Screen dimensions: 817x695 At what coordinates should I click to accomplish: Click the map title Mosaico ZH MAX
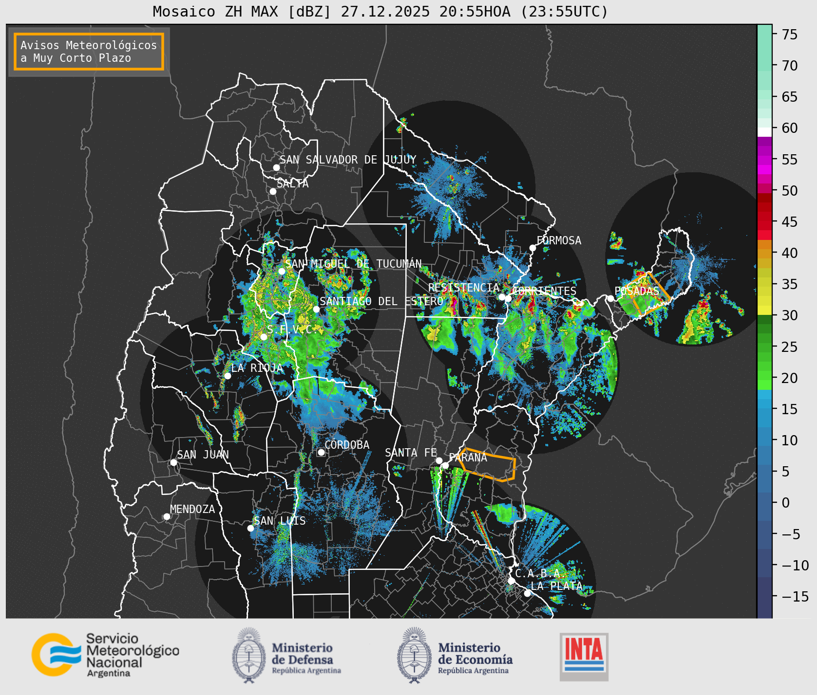380,11
